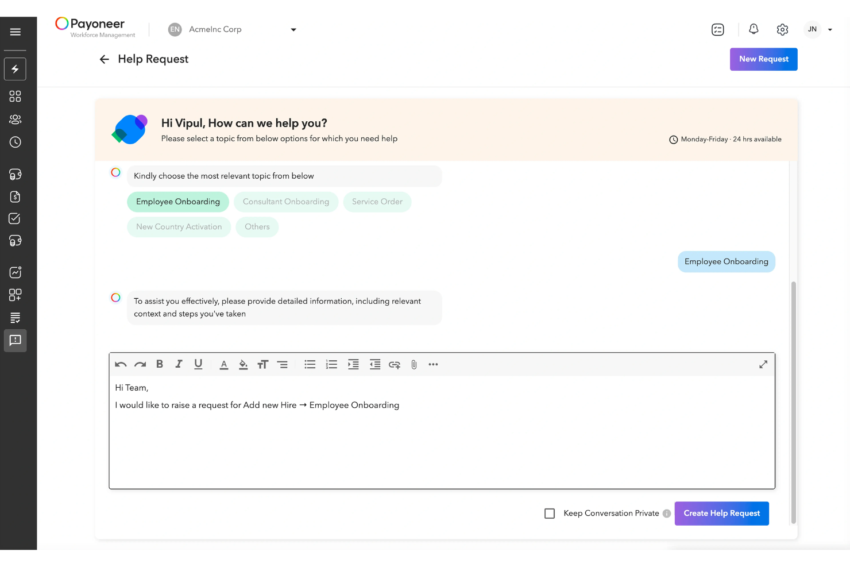The image size is (850, 567).
Task: Insert a numbered list
Action: 331,365
